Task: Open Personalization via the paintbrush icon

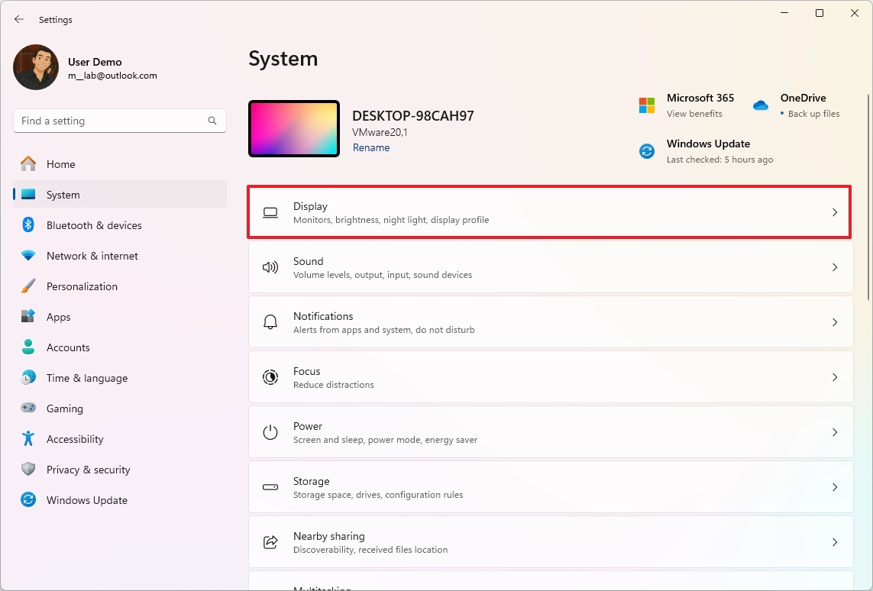Action: (28, 286)
